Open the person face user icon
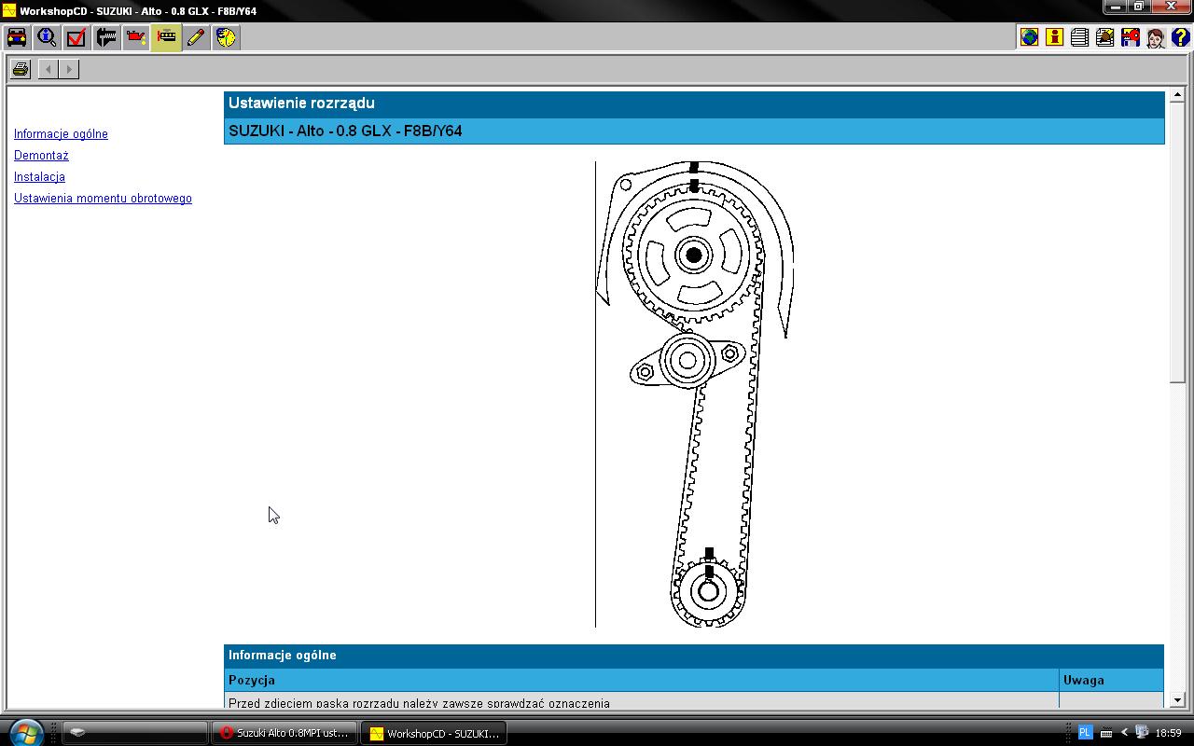 tap(1155, 37)
